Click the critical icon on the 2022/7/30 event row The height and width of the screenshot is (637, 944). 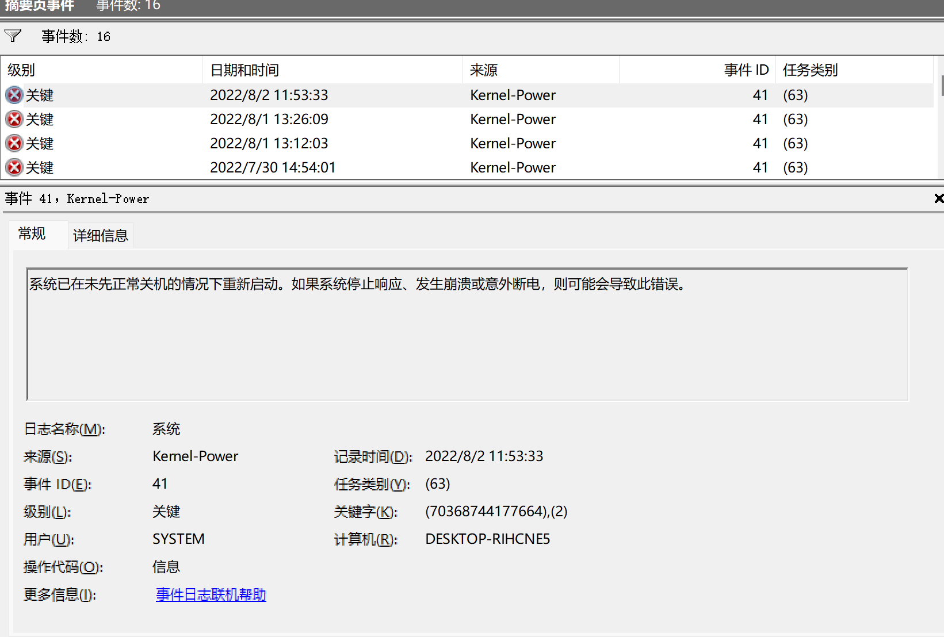(x=13, y=167)
